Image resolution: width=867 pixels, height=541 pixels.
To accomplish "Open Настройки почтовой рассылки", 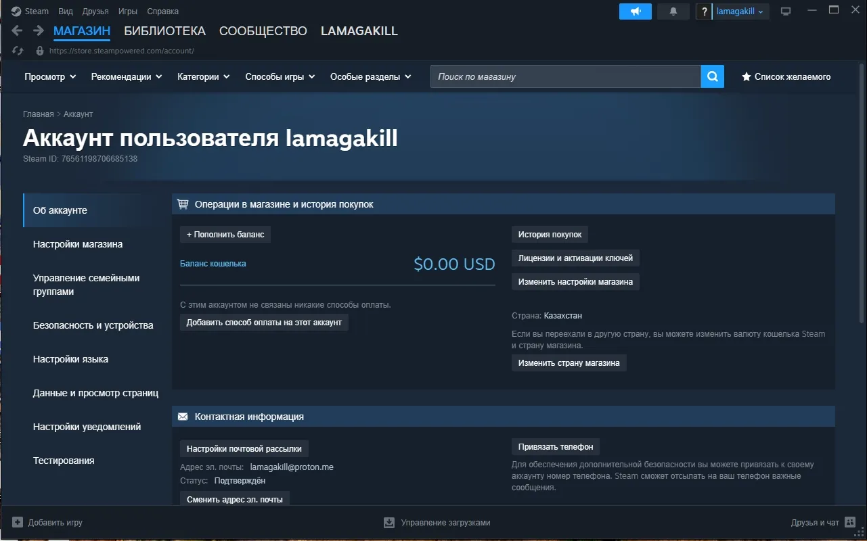I will [x=245, y=448].
